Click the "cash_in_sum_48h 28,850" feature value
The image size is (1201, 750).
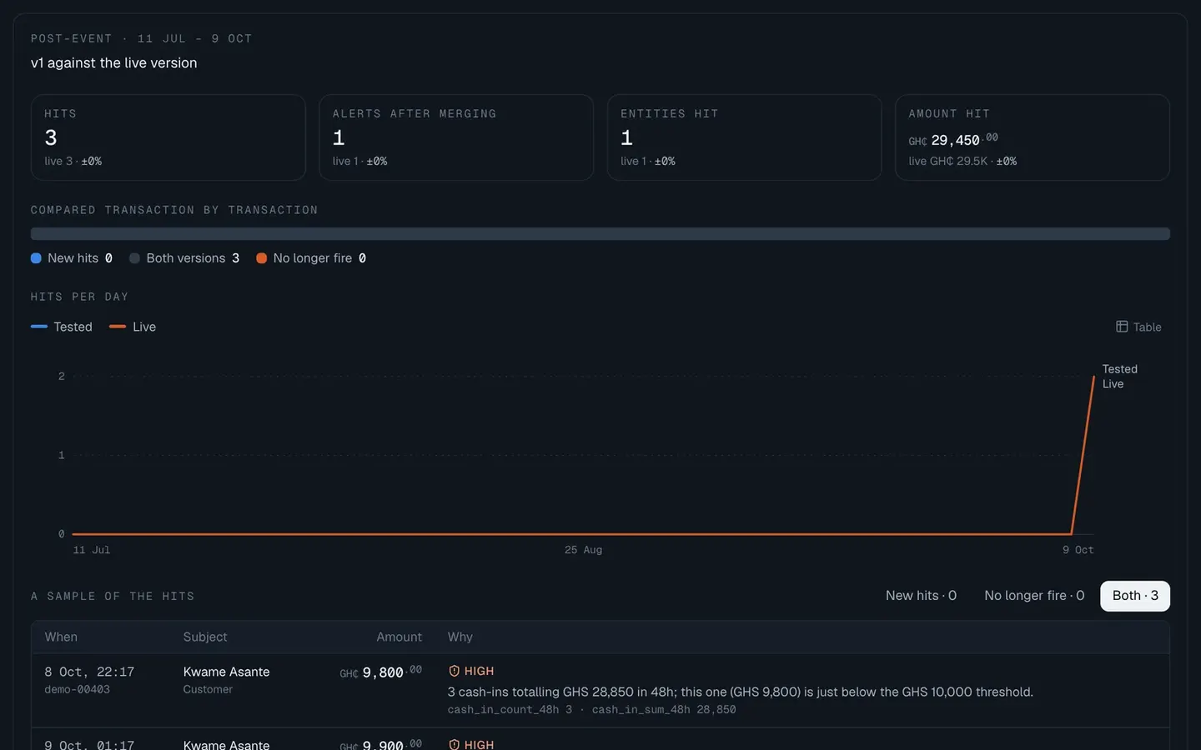click(664, 710)
